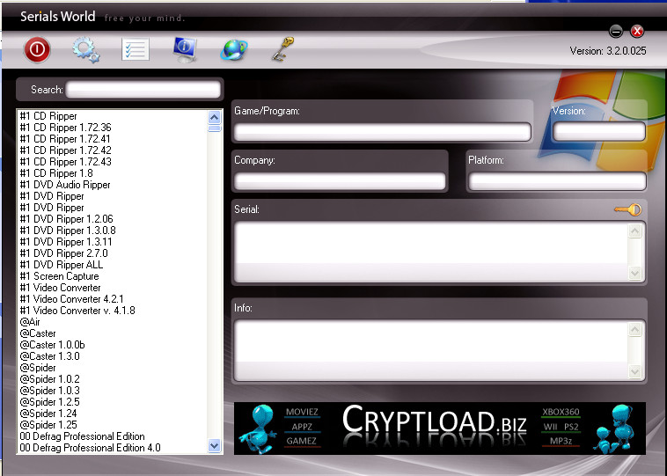Click into the Search field
This screenshot has height=476, width=667.
pos(143,90)
